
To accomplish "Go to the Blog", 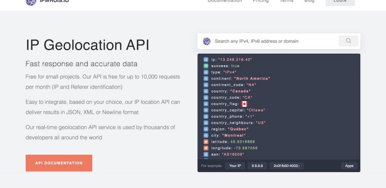I will 309,1.
